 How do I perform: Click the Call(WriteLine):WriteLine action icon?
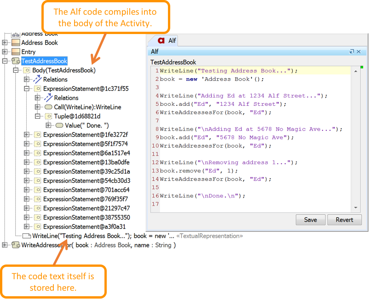[x=48, y=107]
